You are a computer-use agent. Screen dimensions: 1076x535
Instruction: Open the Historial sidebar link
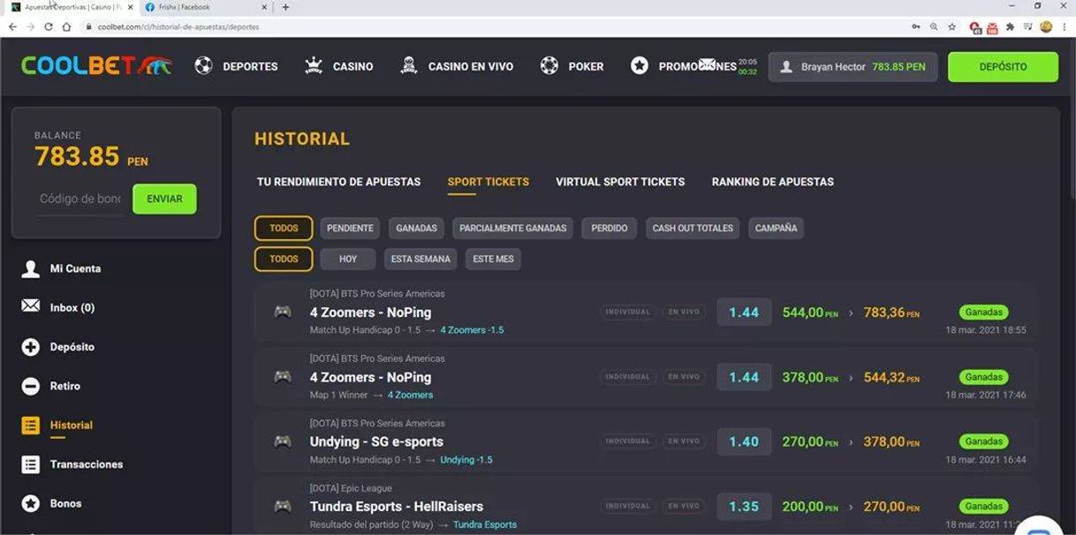(71, 426)
